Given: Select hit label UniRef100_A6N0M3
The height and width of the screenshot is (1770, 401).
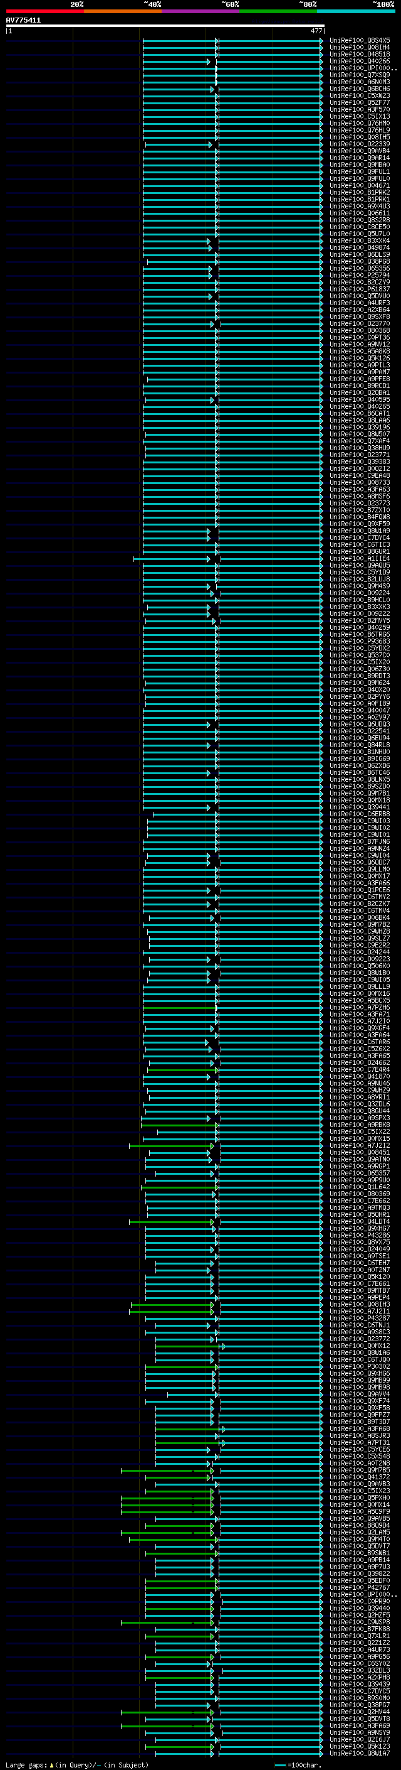Looking at the screenshot, I should (x=360, y=82).
